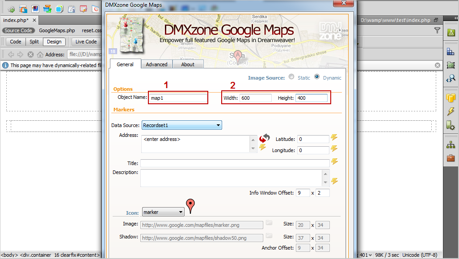Click the Height field containing 400
459x259 pixels.
click(312, 98)
